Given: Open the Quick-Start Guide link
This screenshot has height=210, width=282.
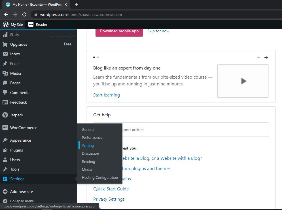Looking at the screenshot, I should [111, 189].
